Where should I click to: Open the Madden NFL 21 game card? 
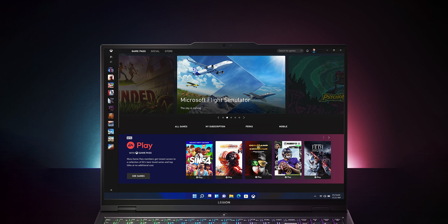tap(288, 160)
